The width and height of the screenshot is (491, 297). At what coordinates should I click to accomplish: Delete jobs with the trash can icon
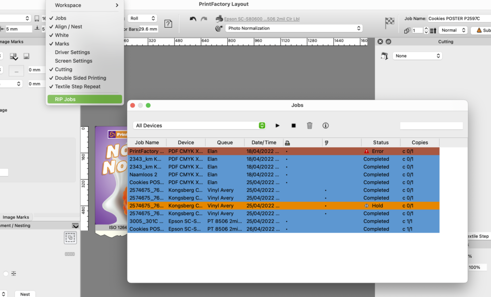click(309, 126)
